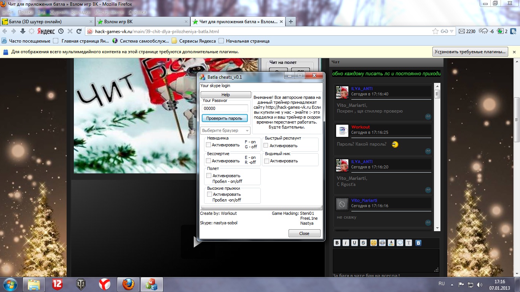Switch to the Взлом игр ВК tab

click(x=142, y=22)
